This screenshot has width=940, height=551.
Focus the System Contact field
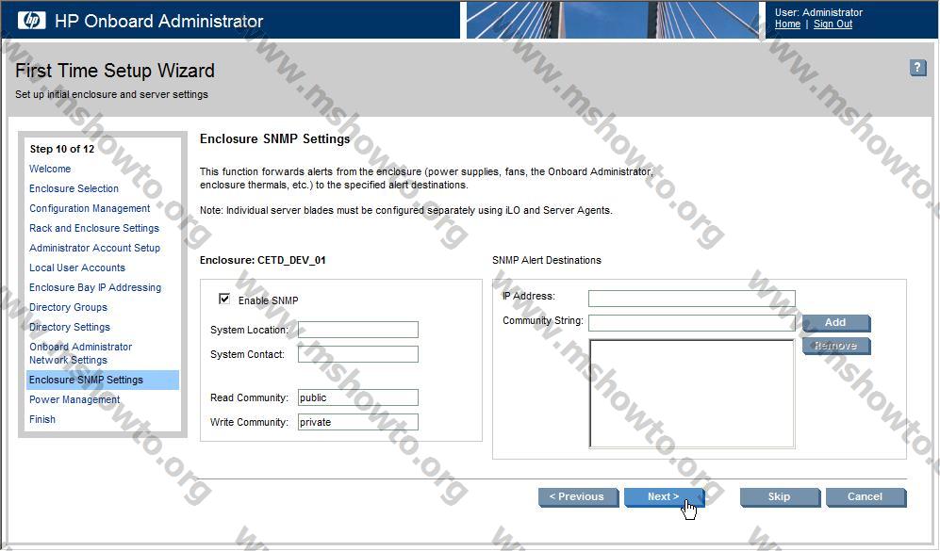coord(358,354)
